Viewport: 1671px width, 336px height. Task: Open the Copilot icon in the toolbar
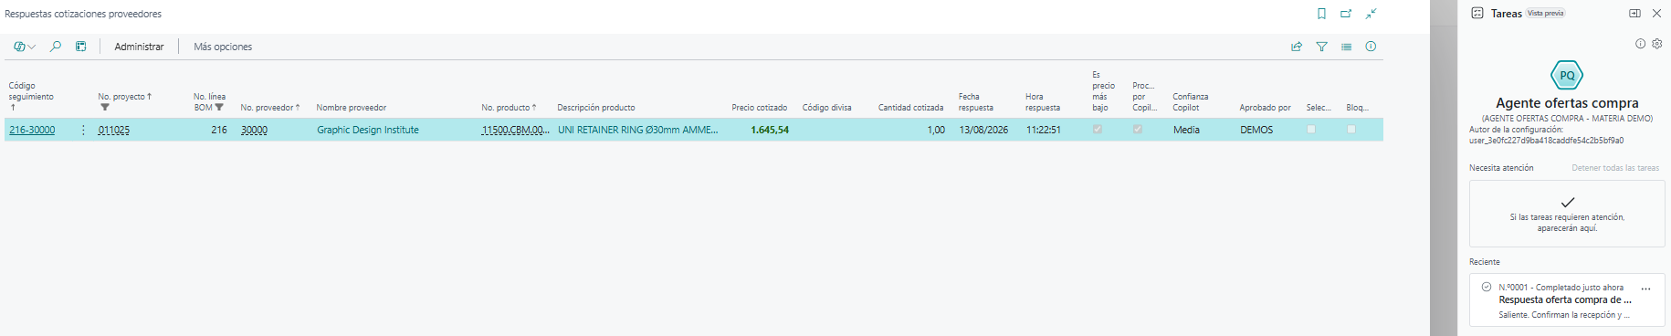(19, 47)
